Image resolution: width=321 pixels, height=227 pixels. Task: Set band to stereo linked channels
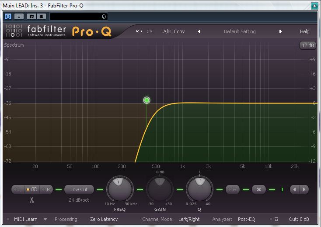point(32,189)
